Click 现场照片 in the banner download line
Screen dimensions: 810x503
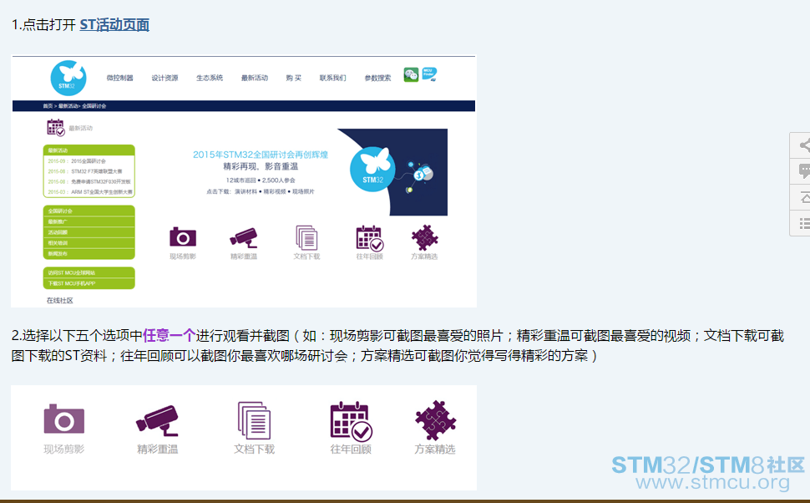(303, 192)
